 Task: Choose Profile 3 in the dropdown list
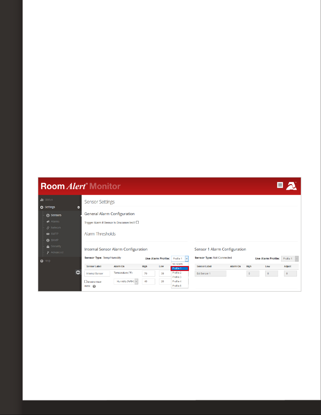pyautogui.click(x=180, y=277)
